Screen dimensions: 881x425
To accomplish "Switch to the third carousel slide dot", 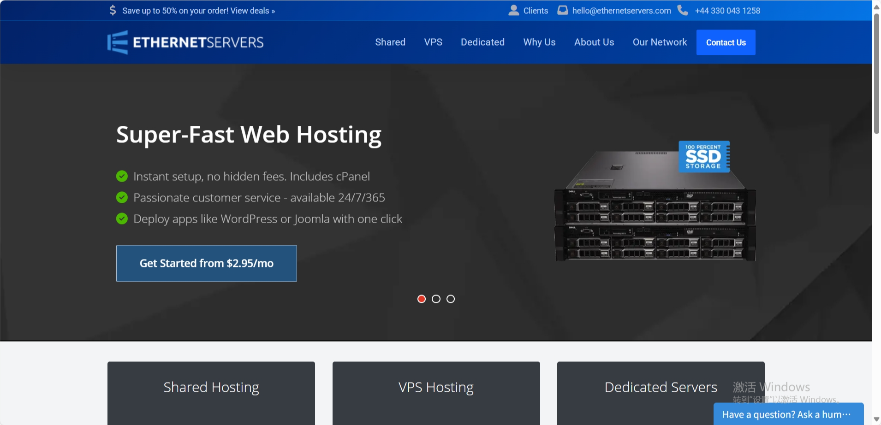I will point(451,299).
